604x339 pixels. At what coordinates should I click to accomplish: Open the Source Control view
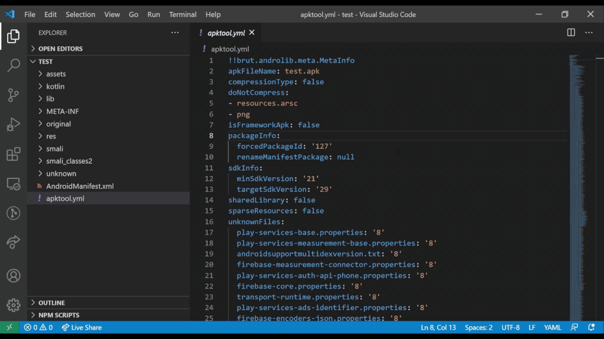coord(13,95)
